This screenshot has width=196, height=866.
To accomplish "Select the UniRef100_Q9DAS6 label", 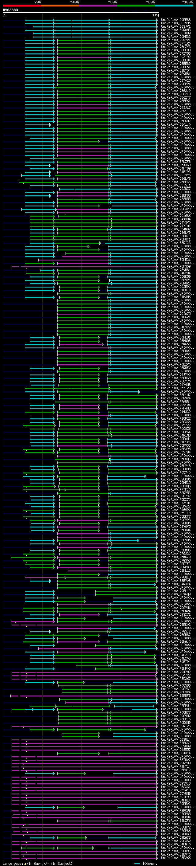I will [x=176, y=838].
